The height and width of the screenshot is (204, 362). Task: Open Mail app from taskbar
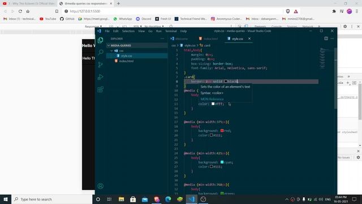click(x=145, y=199)
